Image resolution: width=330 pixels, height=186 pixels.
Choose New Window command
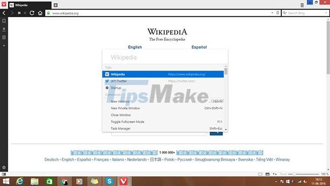tap(163, 101)
